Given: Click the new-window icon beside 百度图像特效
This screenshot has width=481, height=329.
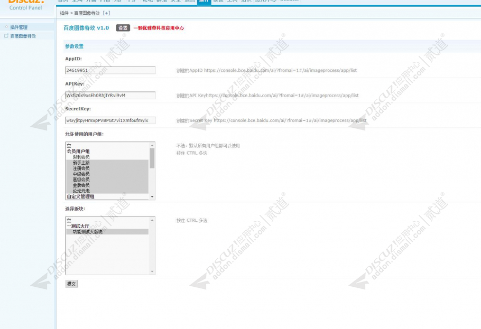Looking at the screenshot, I should click(x=6, y=36).
